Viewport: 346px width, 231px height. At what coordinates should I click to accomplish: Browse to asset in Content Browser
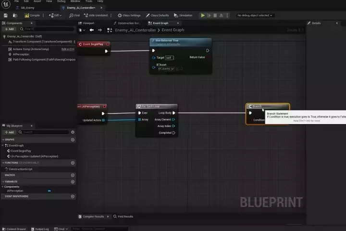click(15, 15)
